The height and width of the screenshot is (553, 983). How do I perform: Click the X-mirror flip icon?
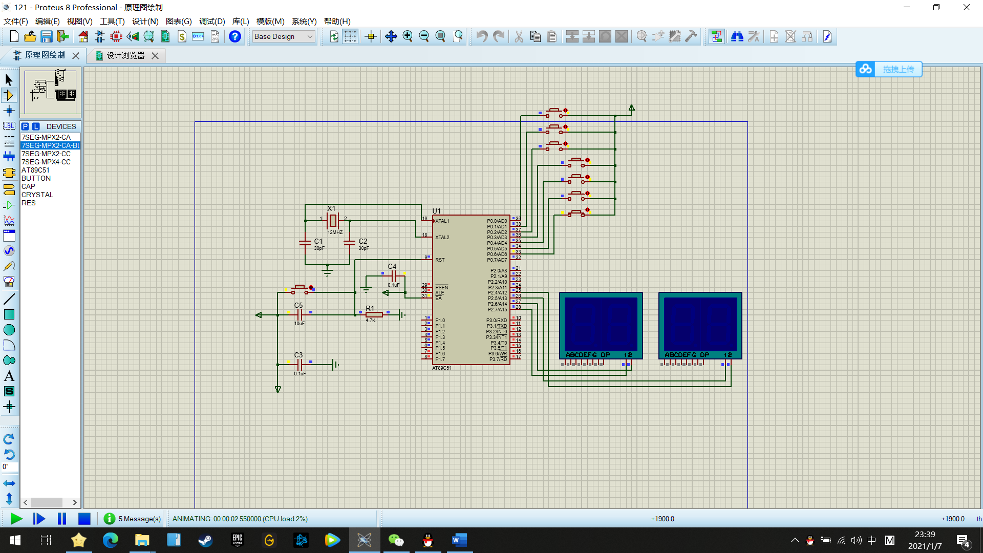tap(9, 483)
